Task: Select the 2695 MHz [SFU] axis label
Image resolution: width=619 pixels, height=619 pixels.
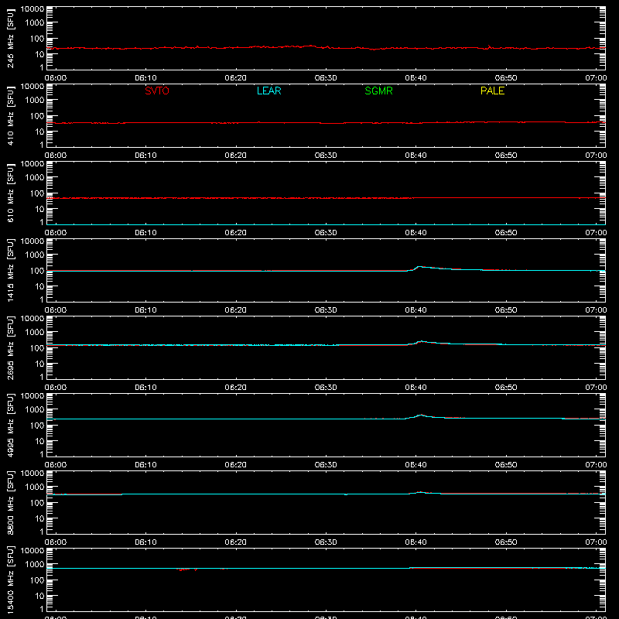Action: [11, 347]
